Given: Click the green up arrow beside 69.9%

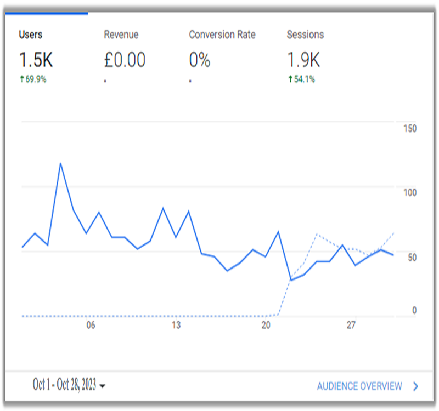Looking at the screenshot, I should pos(22,79).
